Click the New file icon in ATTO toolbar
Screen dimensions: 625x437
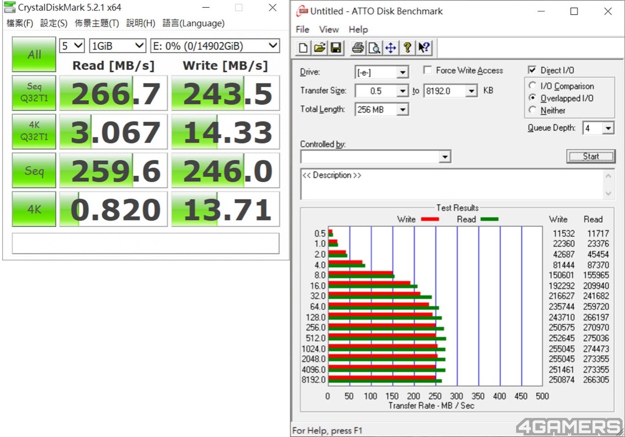[x=303, y=47]
